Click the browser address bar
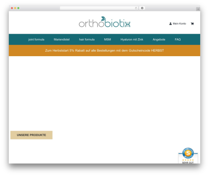The height and width of the screenshot is (176, 209). coord(99,8)
